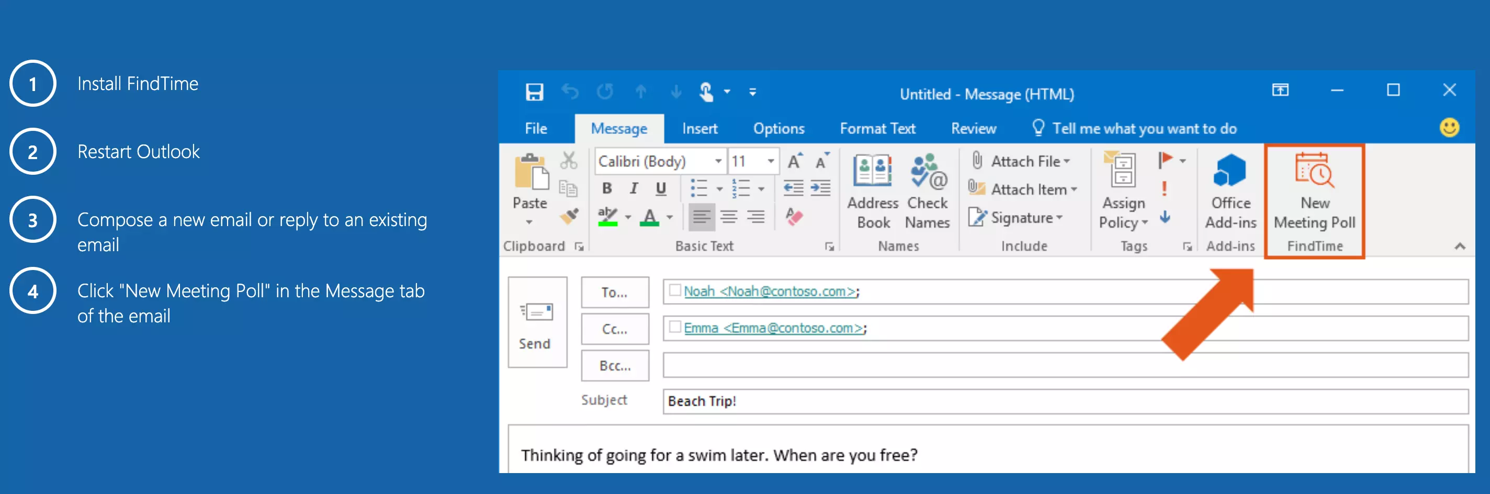Center the text
The height and width of the screenshot is (494, 1490).
pyautogui.click(x=729, y=217)
